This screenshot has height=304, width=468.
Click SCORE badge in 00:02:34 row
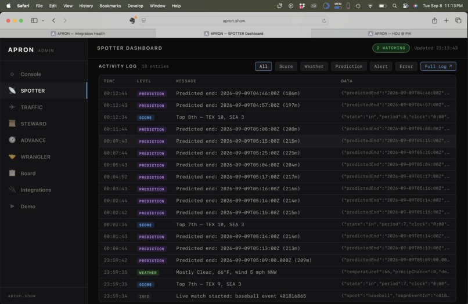(145, 225)
